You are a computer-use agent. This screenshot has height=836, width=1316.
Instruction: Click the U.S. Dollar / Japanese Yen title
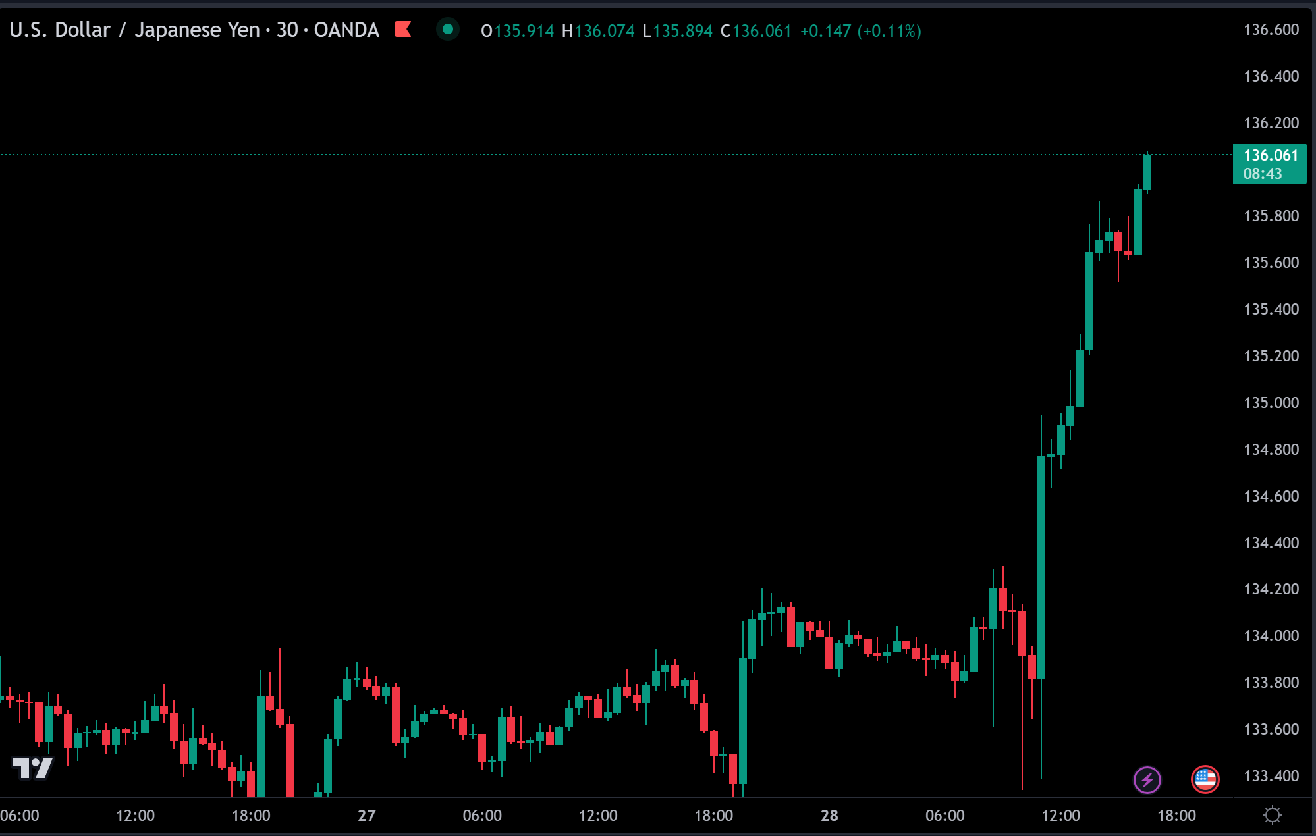pos(134,30)
